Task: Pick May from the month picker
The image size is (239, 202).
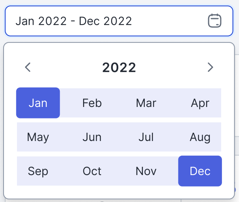Action: click(38, 137)
